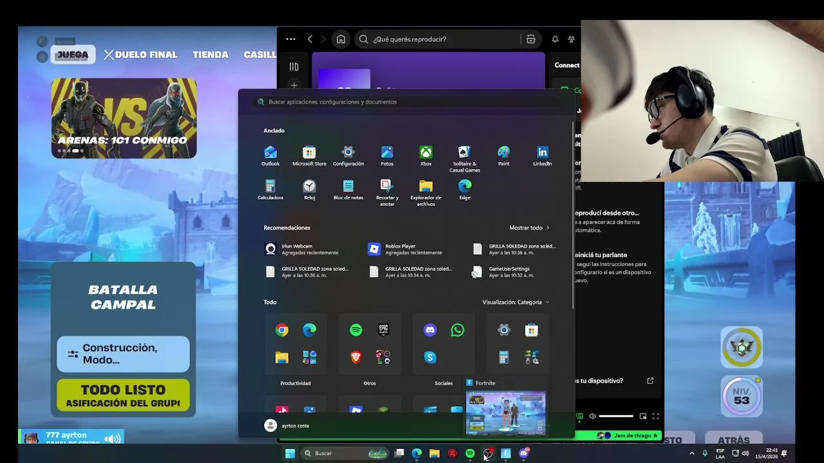Screen dimensions: 824x463
Task: Open pinned Configuración gear app
Action: pyautogui.click(x=348, y=156)
